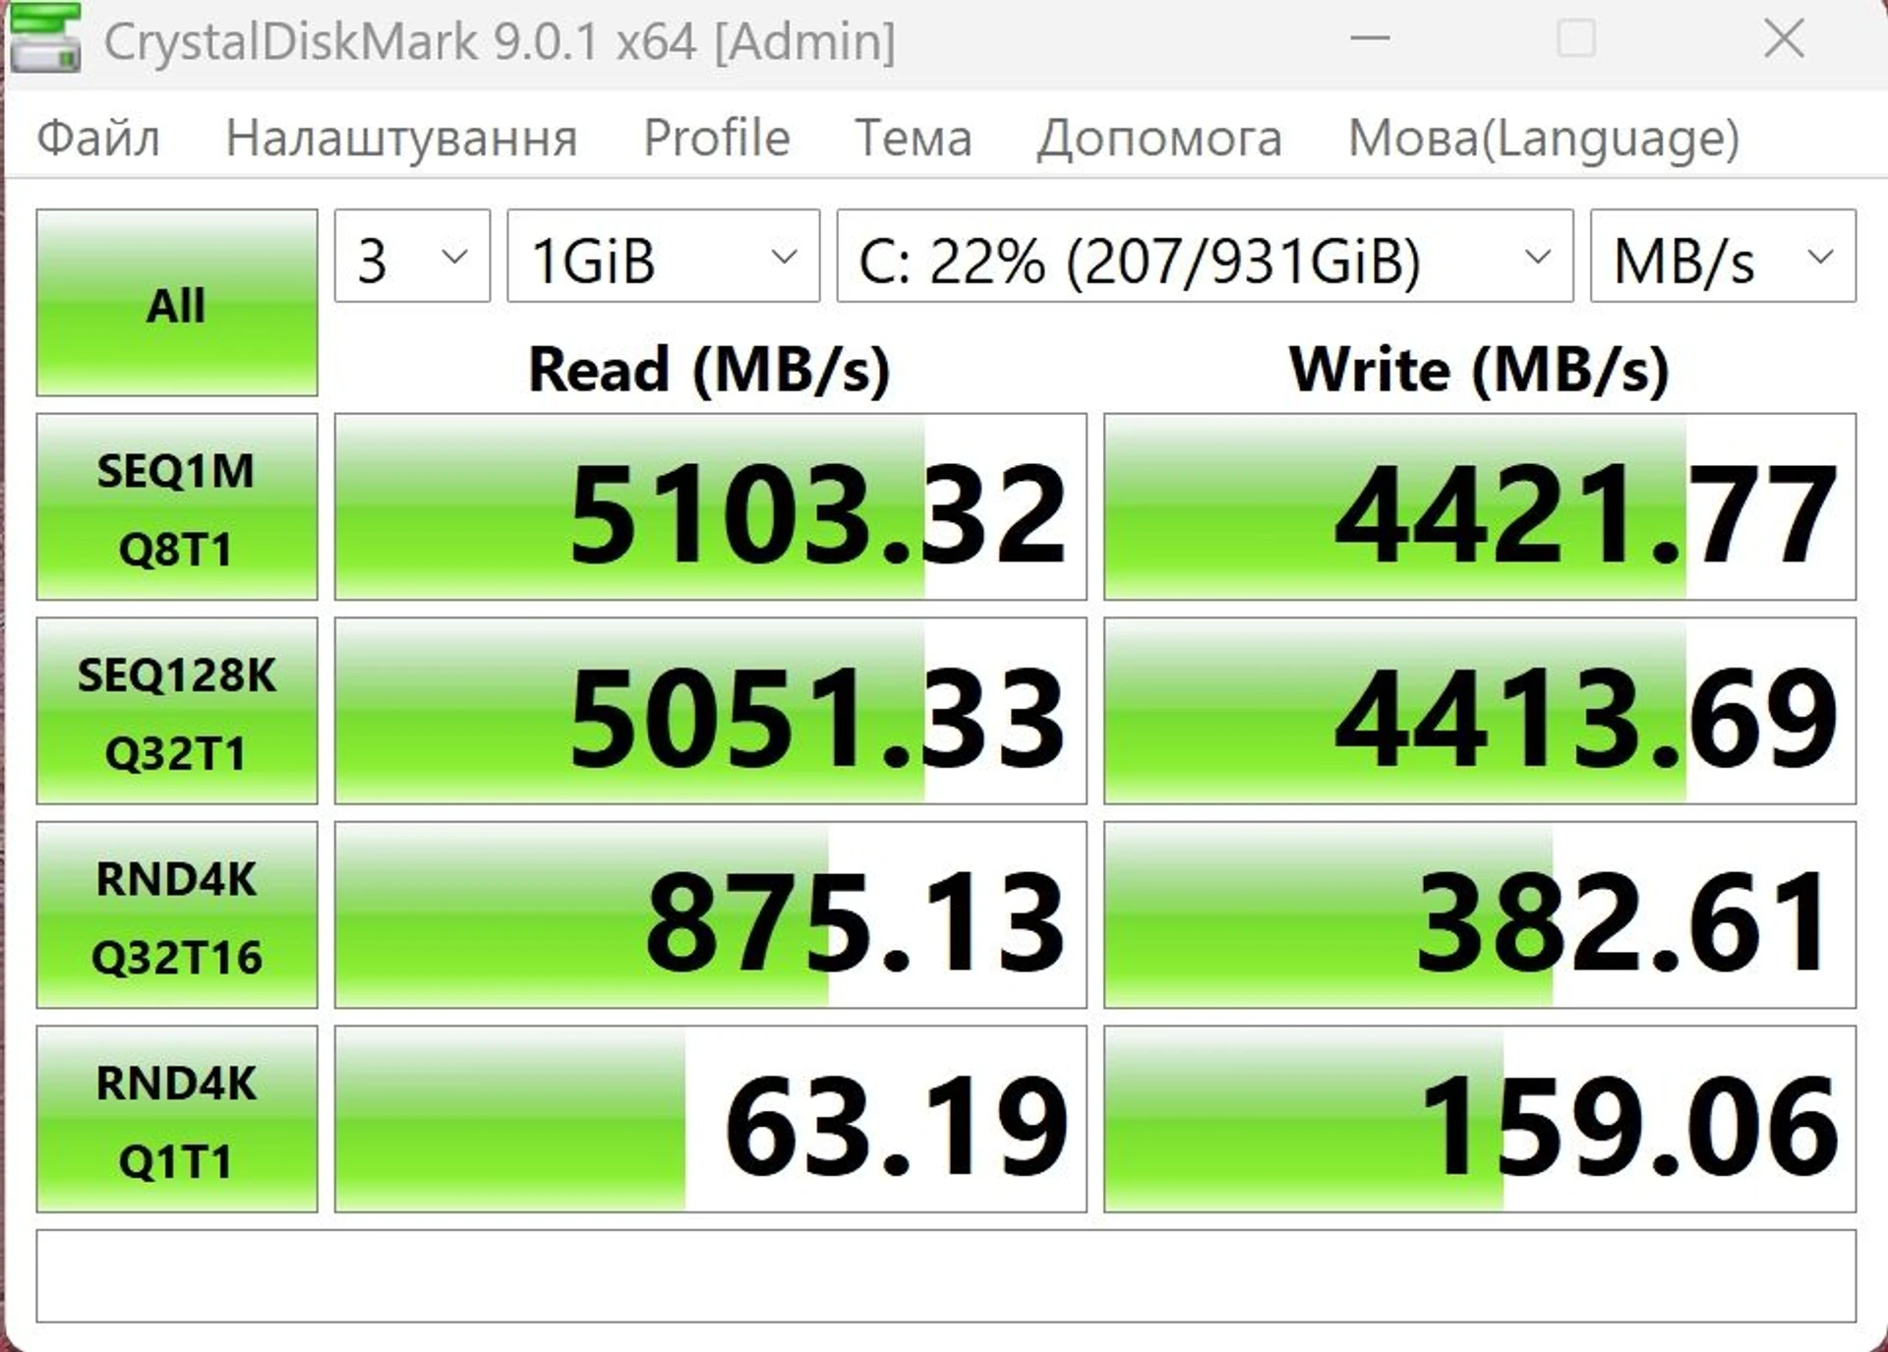The image size is (1888, 1352).
Task: Open the Налаштування menu
Action: click(401, 138)
